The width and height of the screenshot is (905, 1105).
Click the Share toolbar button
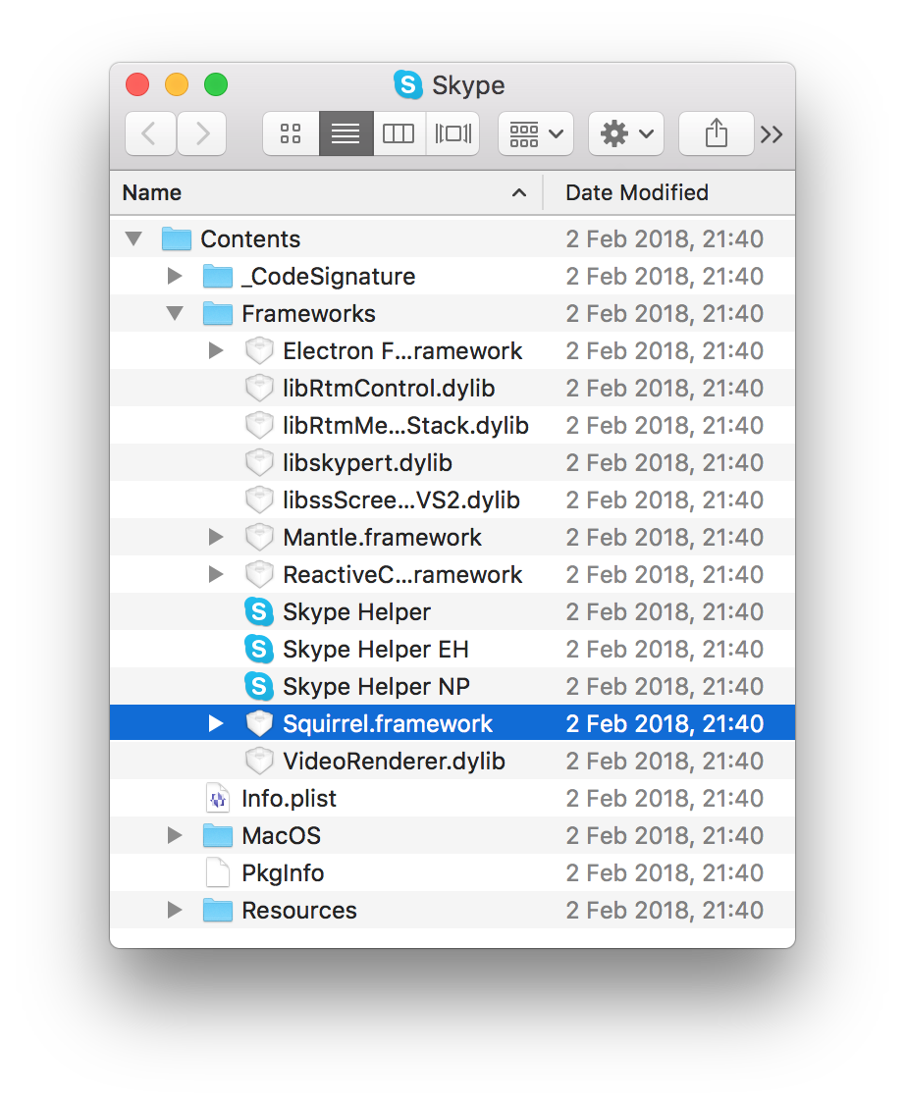click(x=716, y=133)
